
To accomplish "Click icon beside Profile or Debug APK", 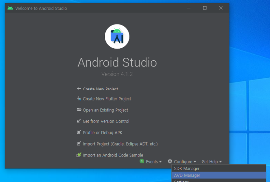I will pyautogui.click(x=79, y=132).
